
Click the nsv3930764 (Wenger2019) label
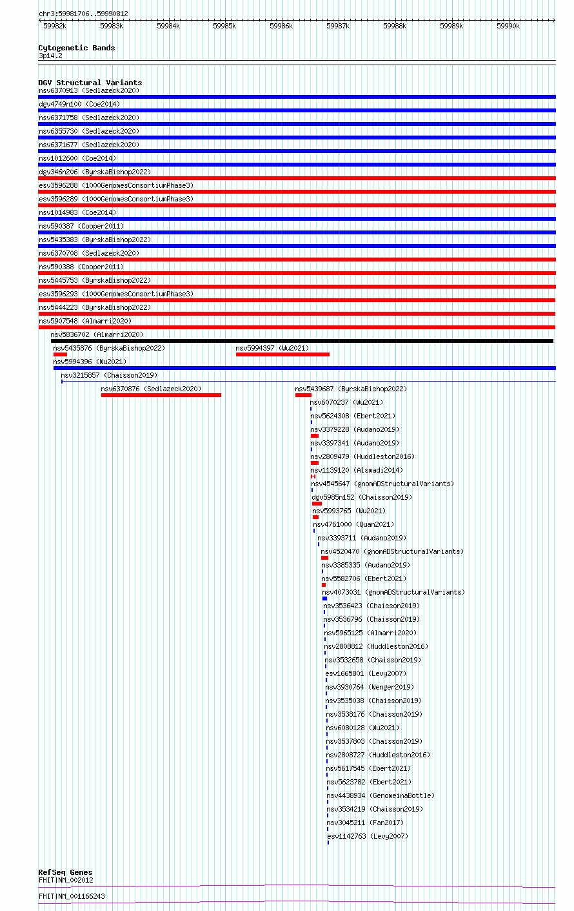tap(370, 687)
